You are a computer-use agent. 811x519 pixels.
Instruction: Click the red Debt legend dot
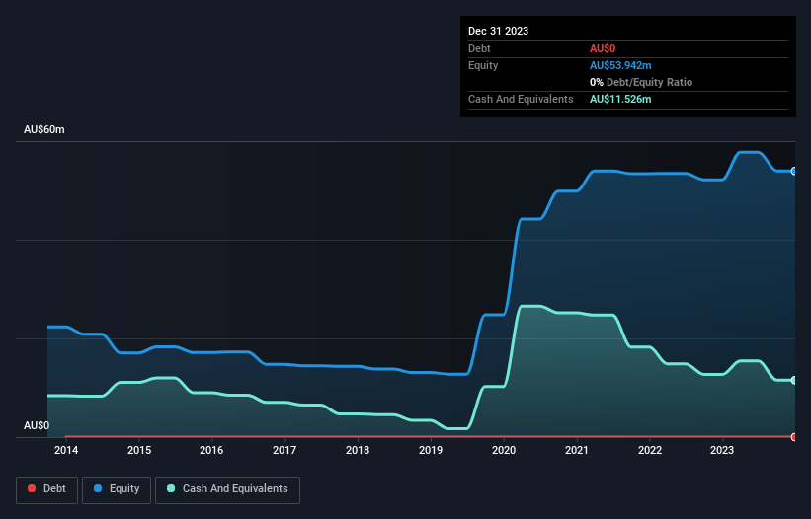click(32, 488)
